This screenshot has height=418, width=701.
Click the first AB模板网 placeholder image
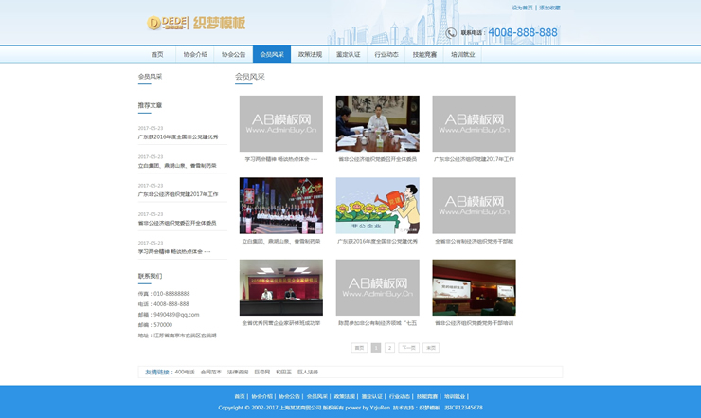point(280,123)
